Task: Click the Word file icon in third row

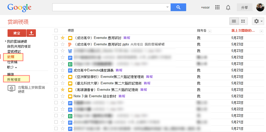Action: tap(70, 51)
